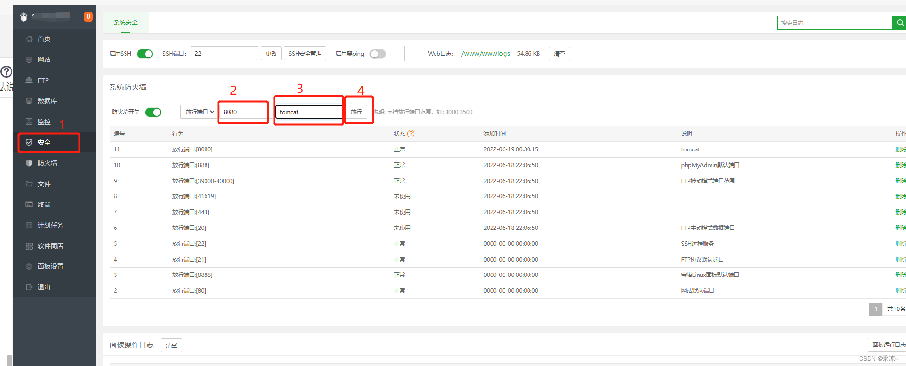Click the 添加时间 column header

494,134
